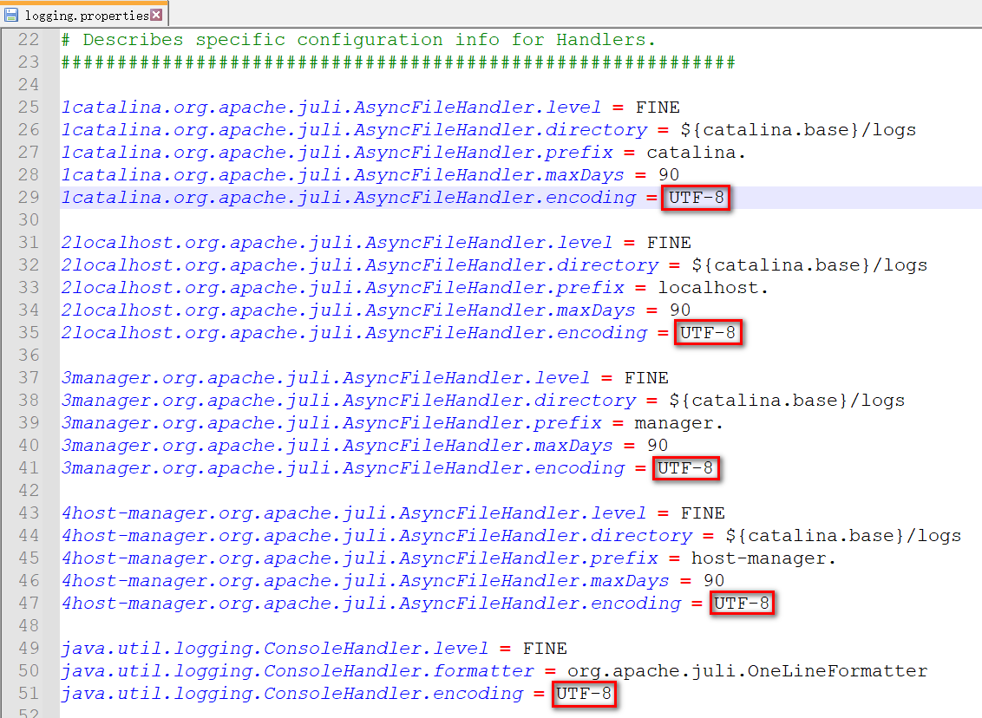
Task: Select the logging.properties file tab
Action: click(x=86, y=15)
